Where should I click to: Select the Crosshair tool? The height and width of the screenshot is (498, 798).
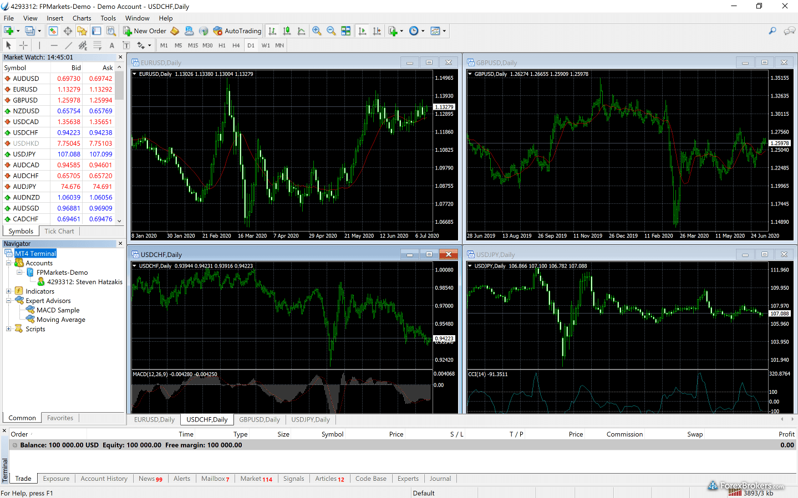pos(23,45)
